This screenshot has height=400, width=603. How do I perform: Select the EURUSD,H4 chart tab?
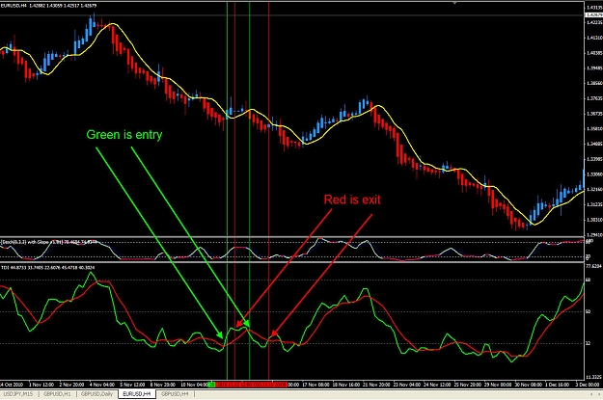(x=137, y=394)
